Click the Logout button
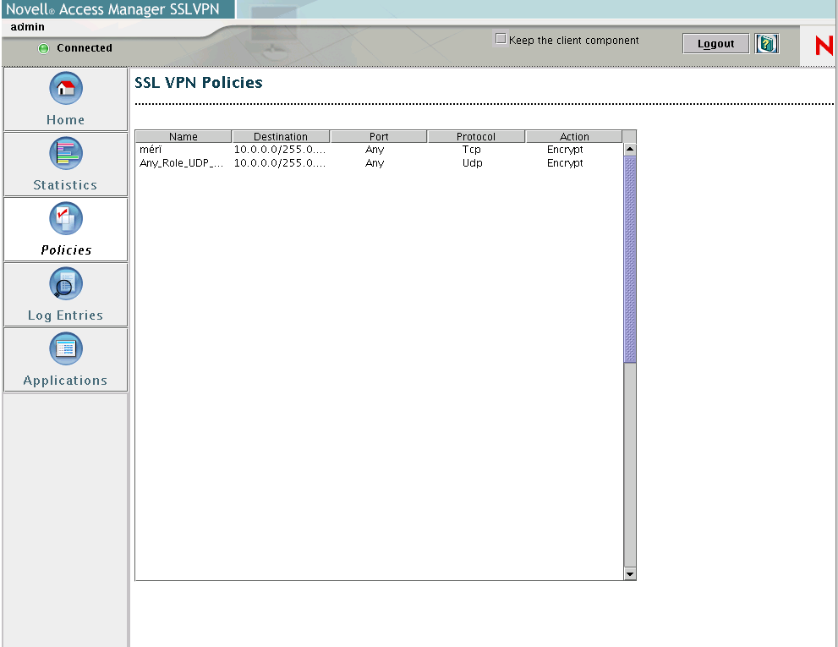 coord(715,43)
